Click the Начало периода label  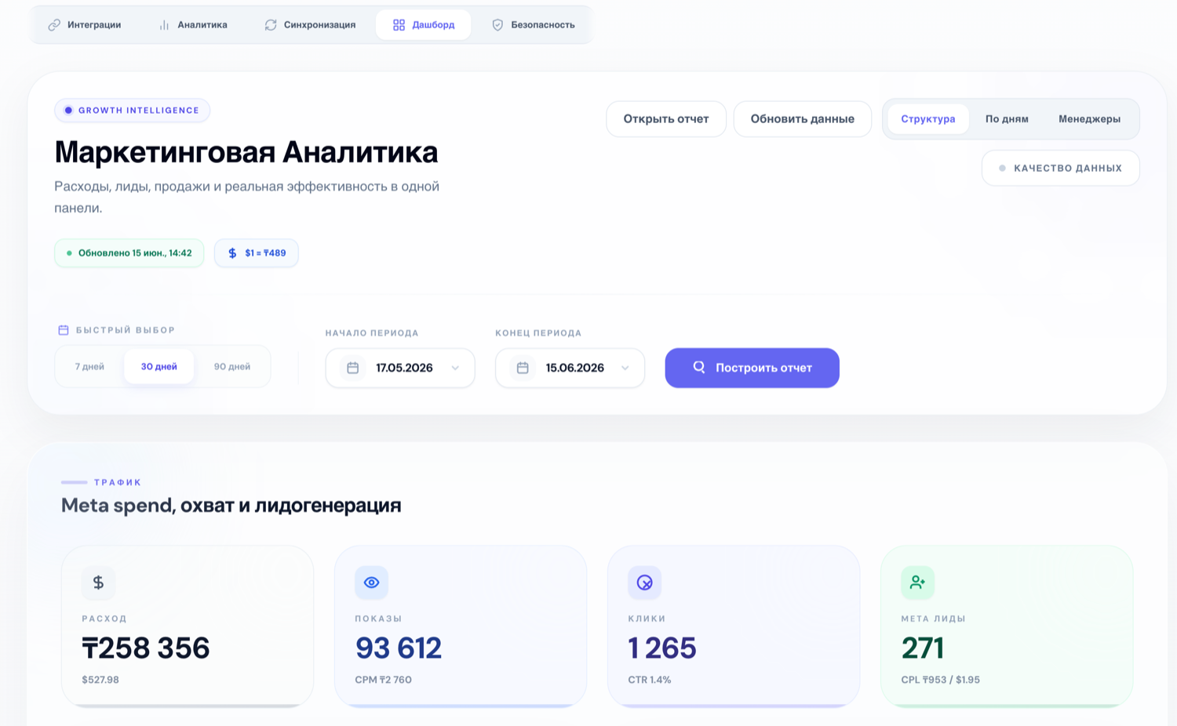pyautogui.click(x=372, y=333)
